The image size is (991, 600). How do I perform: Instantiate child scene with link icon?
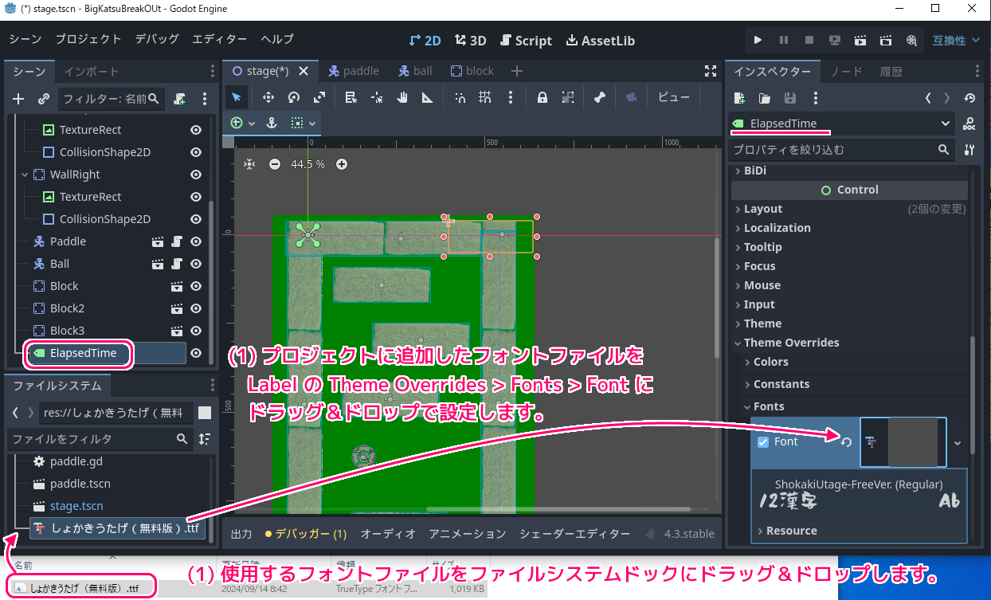(44, 99)
